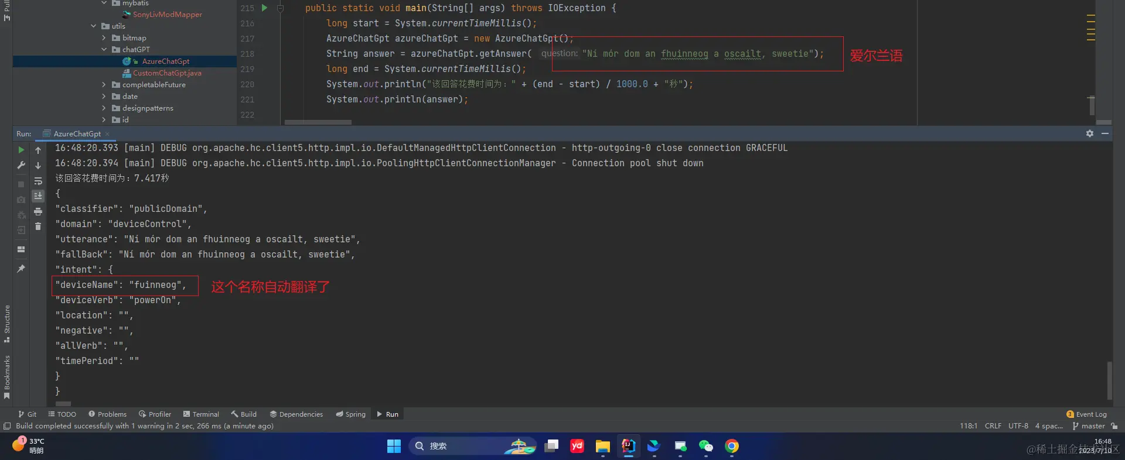Click the down arrow in console toolbar
The width and height of the screenshot is (1125, 460).
coord(38,166)
